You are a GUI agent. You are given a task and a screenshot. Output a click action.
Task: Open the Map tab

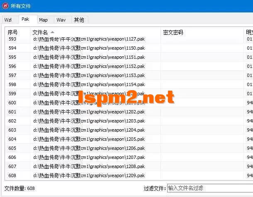click(x=46, y=20)
